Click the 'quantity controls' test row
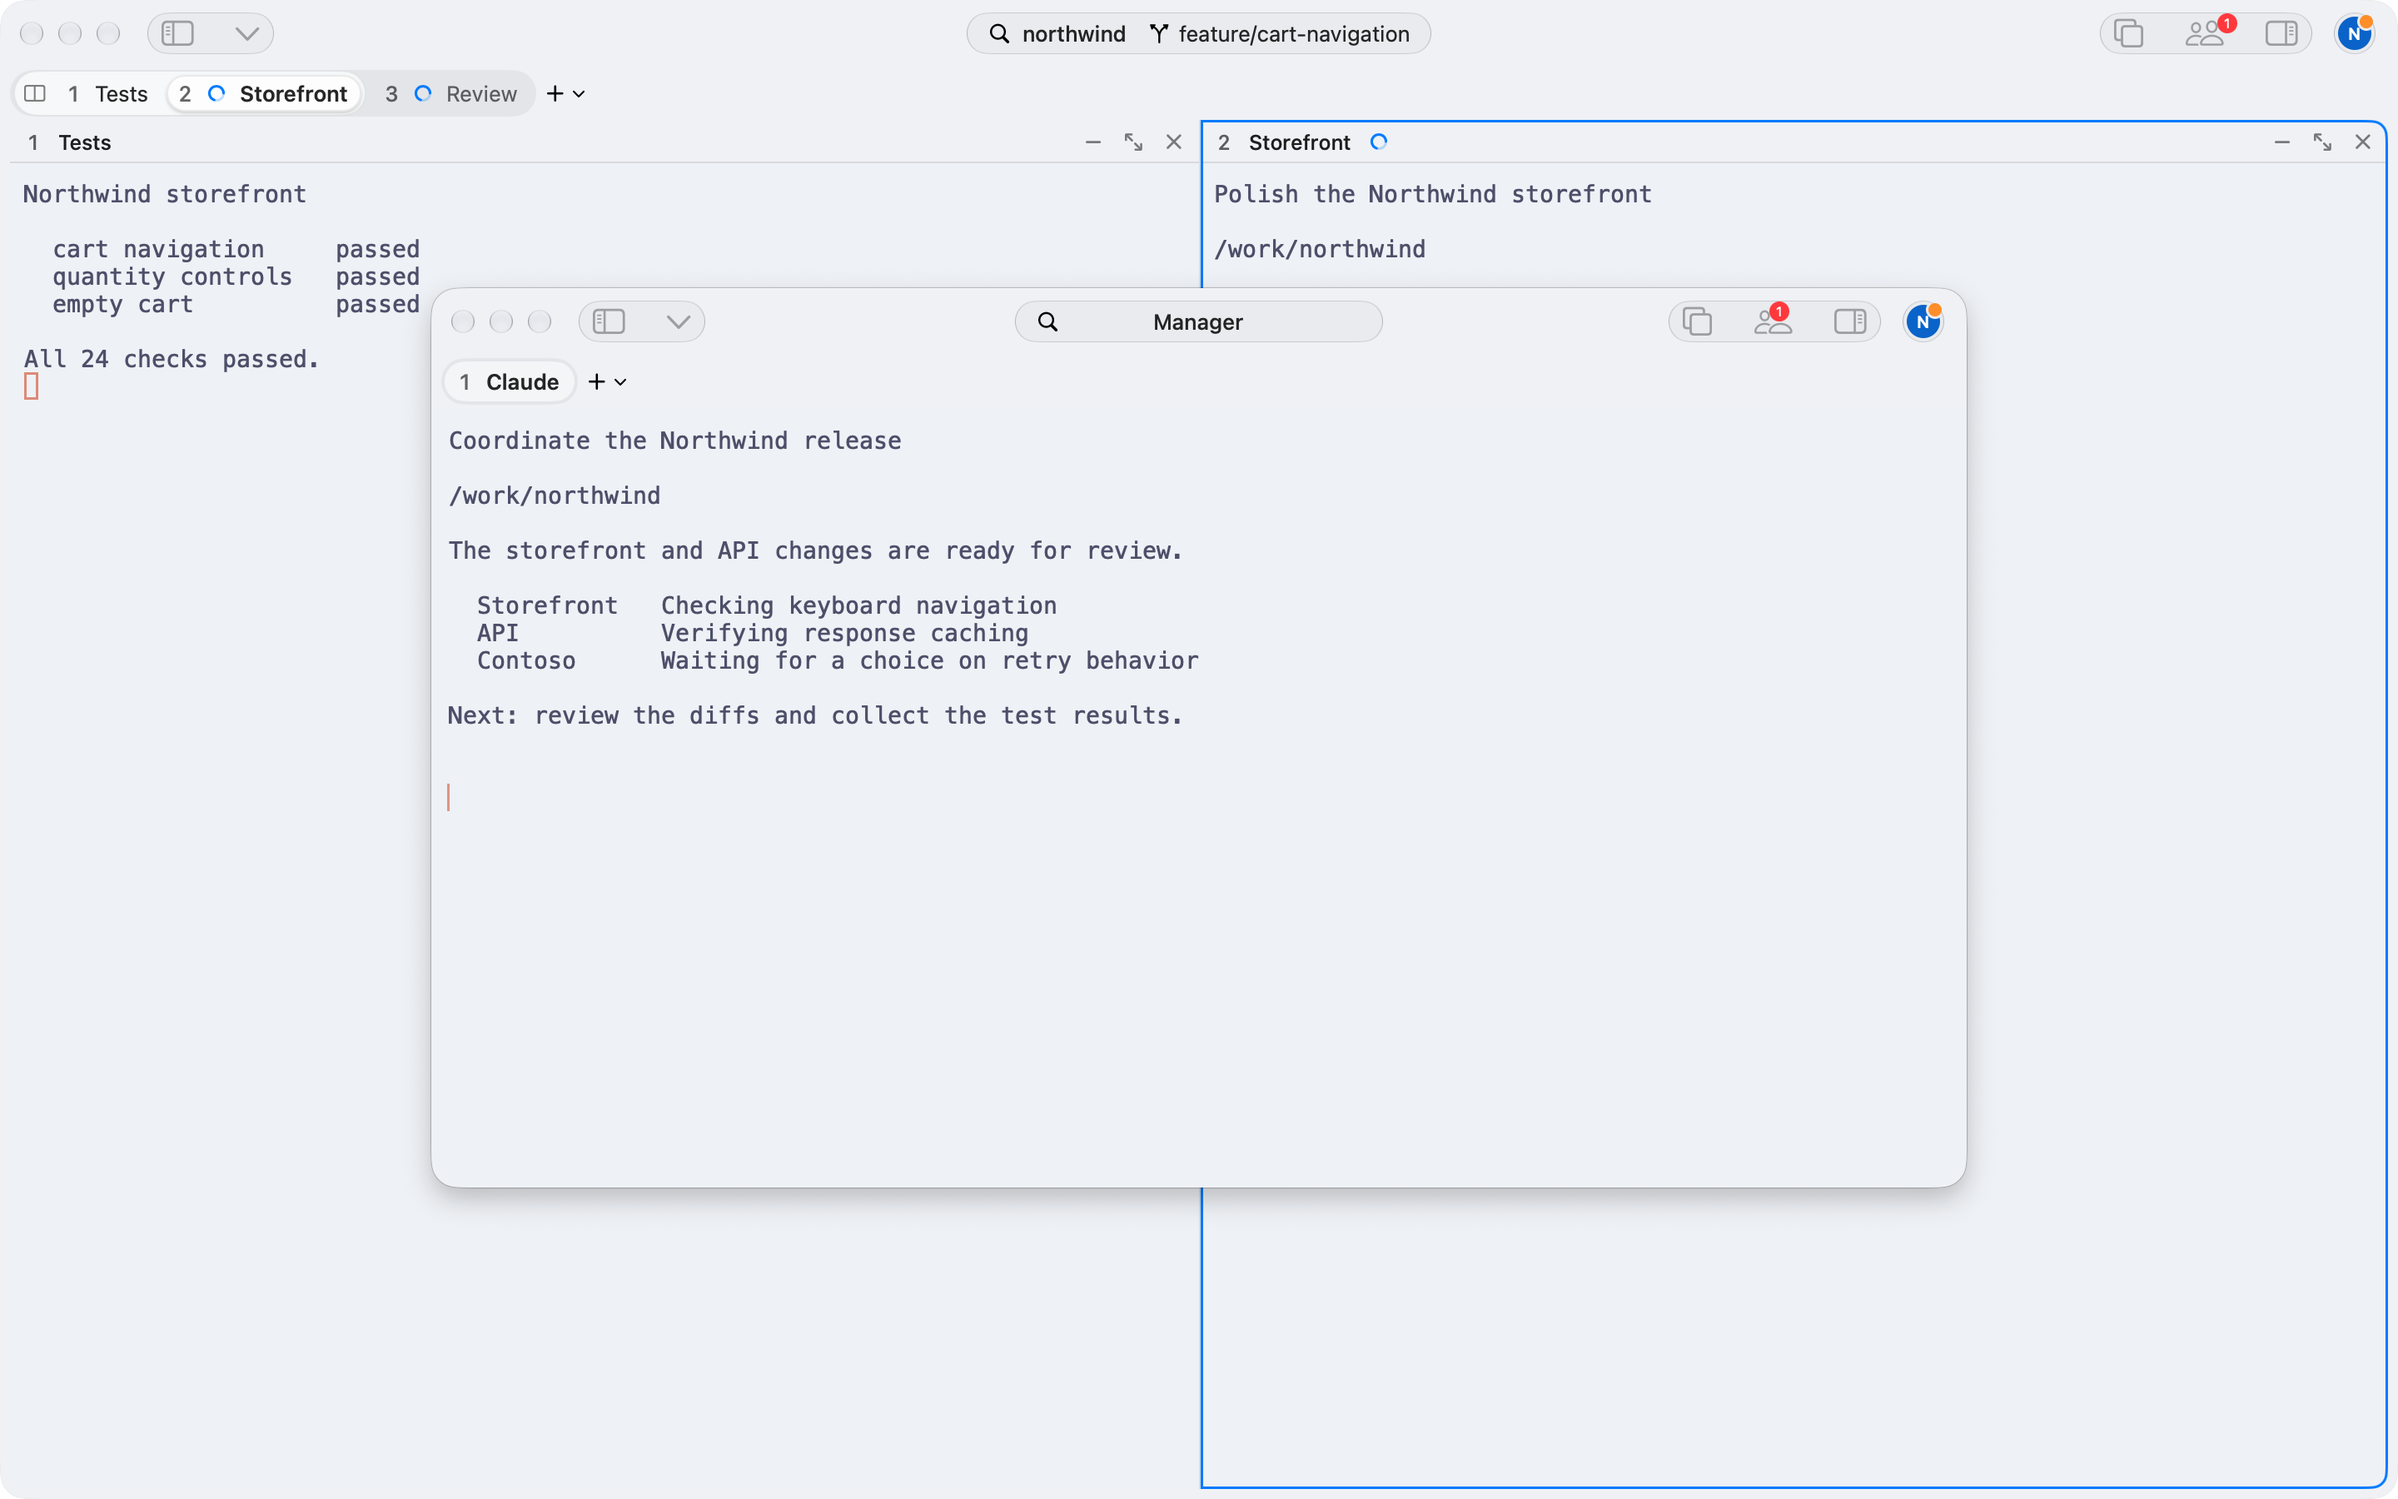 [236, 276]
